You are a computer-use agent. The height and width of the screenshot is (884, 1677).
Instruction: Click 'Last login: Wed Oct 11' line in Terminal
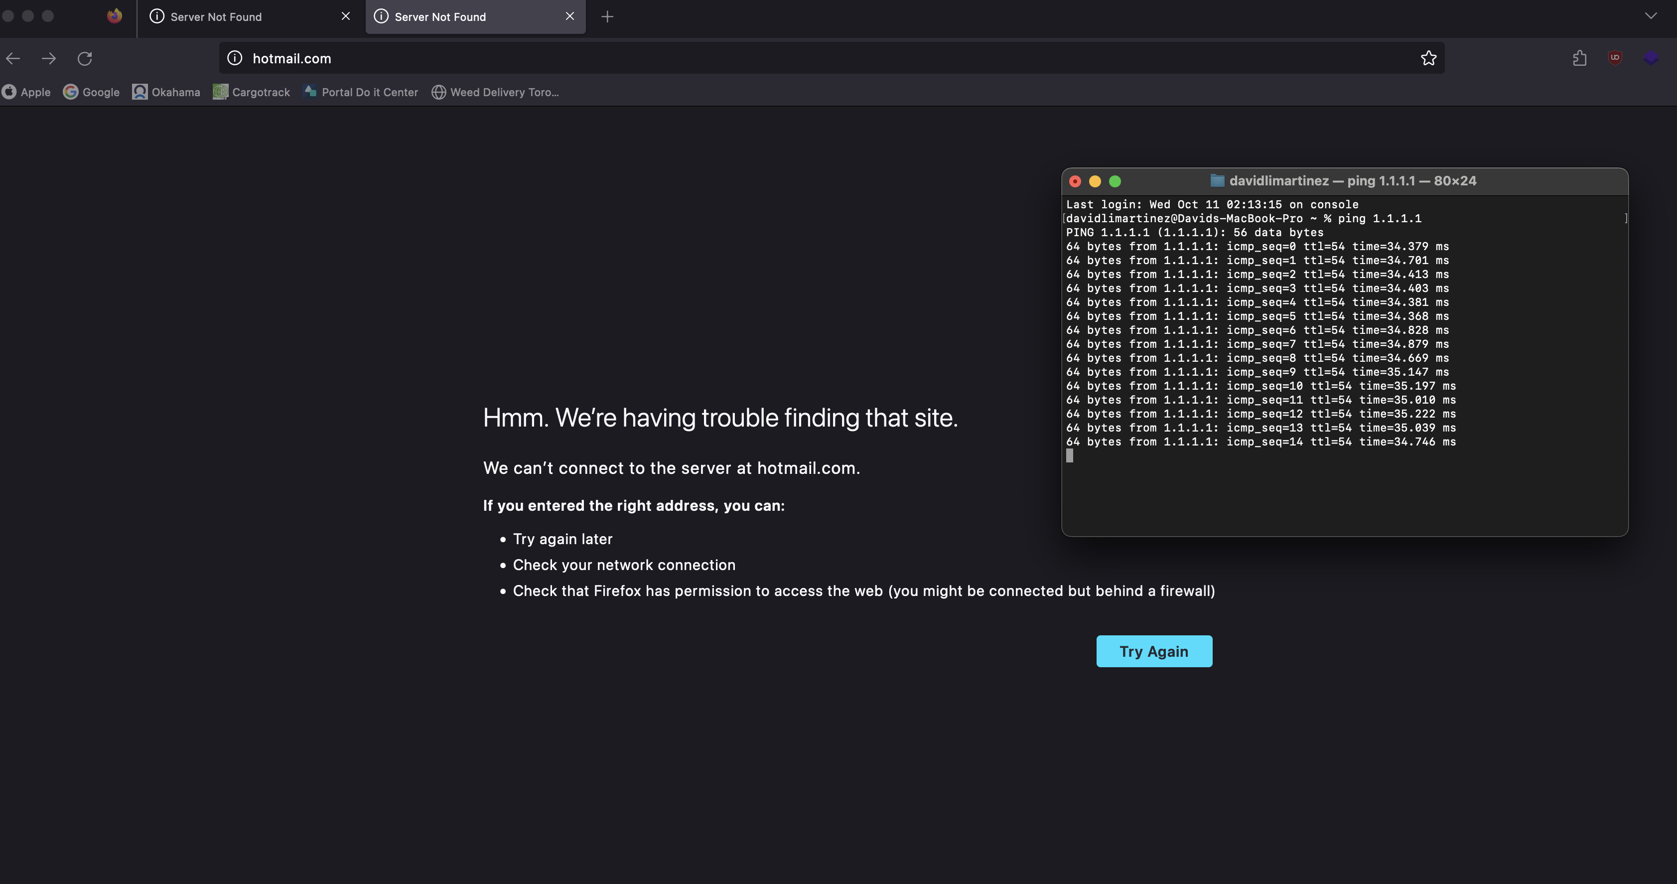pyautogui.click(x=1212, y=204)
